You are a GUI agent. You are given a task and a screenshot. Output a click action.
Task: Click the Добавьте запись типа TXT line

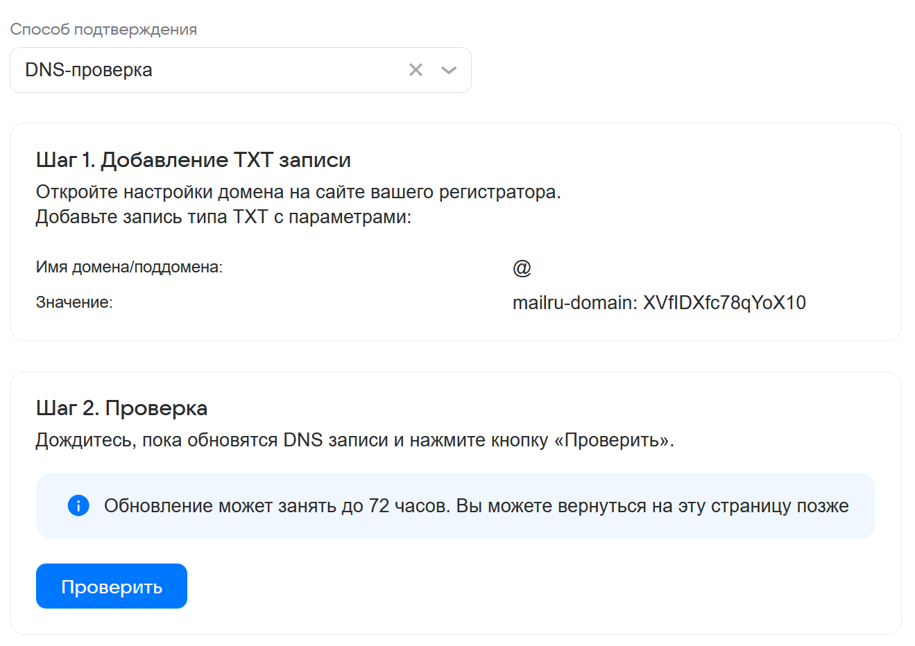(223, 217)
